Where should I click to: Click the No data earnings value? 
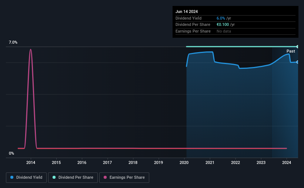224,31
